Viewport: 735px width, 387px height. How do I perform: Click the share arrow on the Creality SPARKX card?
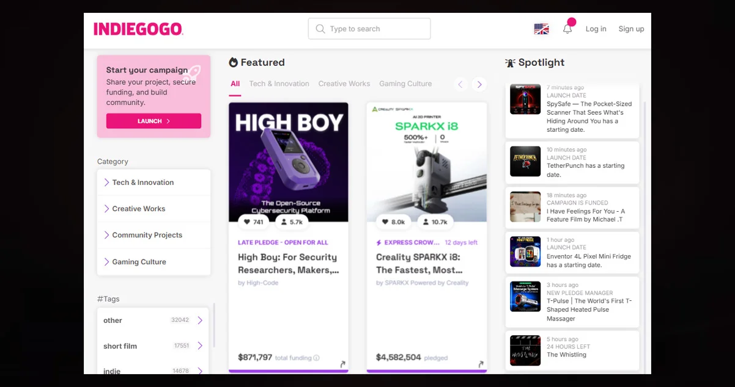[x=481, y=364]
